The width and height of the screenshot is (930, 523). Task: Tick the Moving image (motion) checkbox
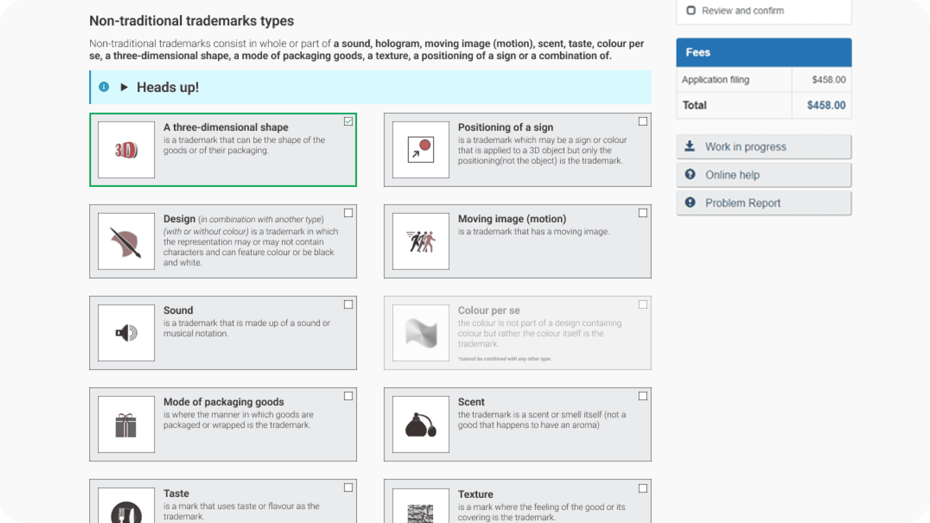(643, 213)
